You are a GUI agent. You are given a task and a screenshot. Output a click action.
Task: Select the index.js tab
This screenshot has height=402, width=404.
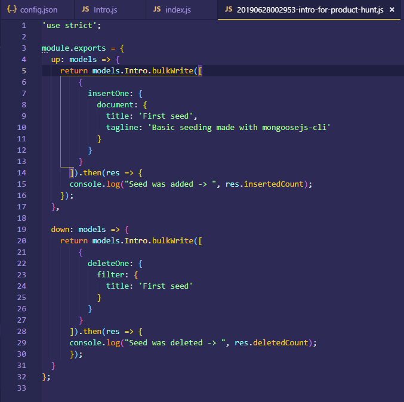click(181, 10)
